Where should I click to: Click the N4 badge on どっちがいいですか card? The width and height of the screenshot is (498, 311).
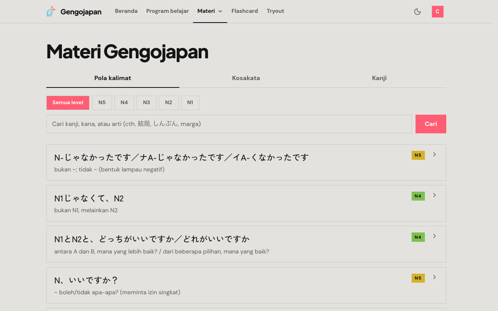418,237
